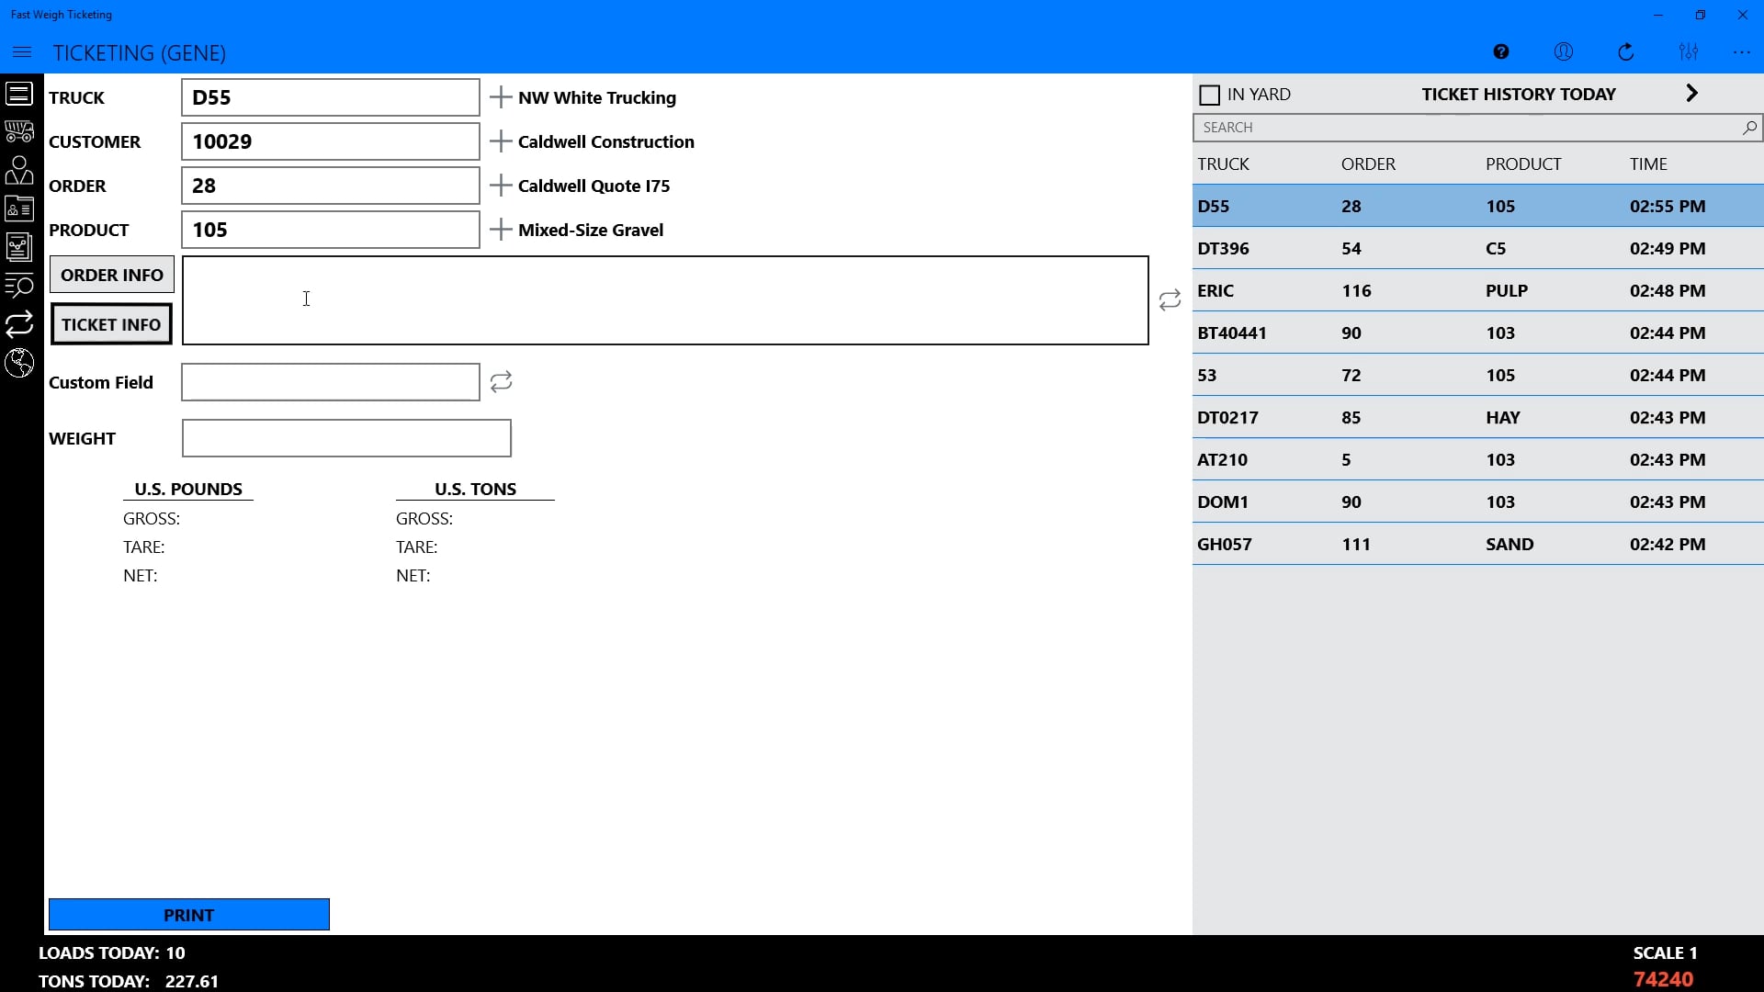The width and height of the screenshot is (1764, 992).
Task: Open the more options ellipsis
Action: coord(1742,52)
